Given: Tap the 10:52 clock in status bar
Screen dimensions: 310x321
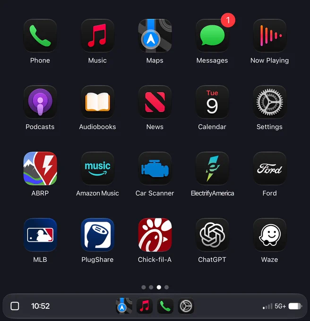Looking at the screenshot, I should (x=40, y=306).
